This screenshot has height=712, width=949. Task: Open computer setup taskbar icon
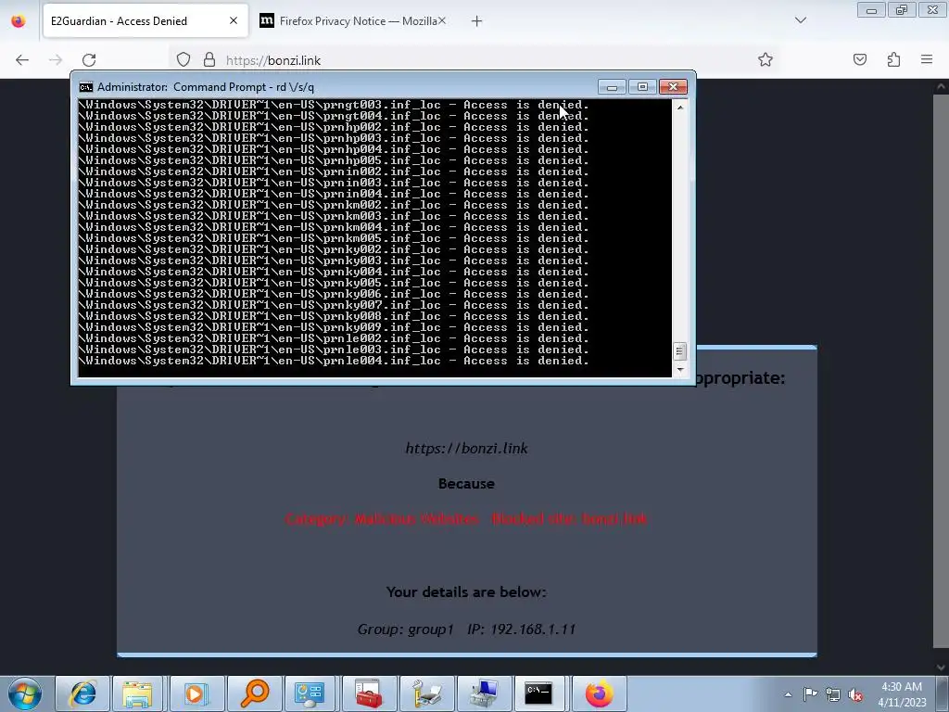click(x=484, y=693)
